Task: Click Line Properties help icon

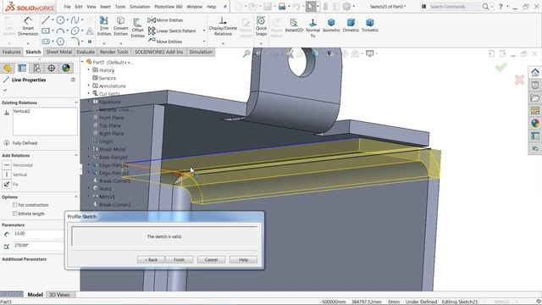Action: (x=73, y=80)
